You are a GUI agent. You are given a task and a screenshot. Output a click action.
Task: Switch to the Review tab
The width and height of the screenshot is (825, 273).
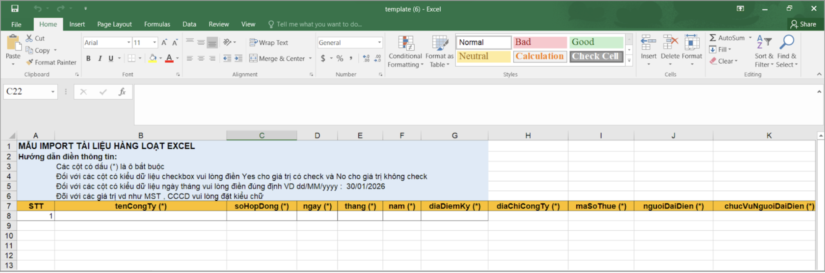[219, 24]
